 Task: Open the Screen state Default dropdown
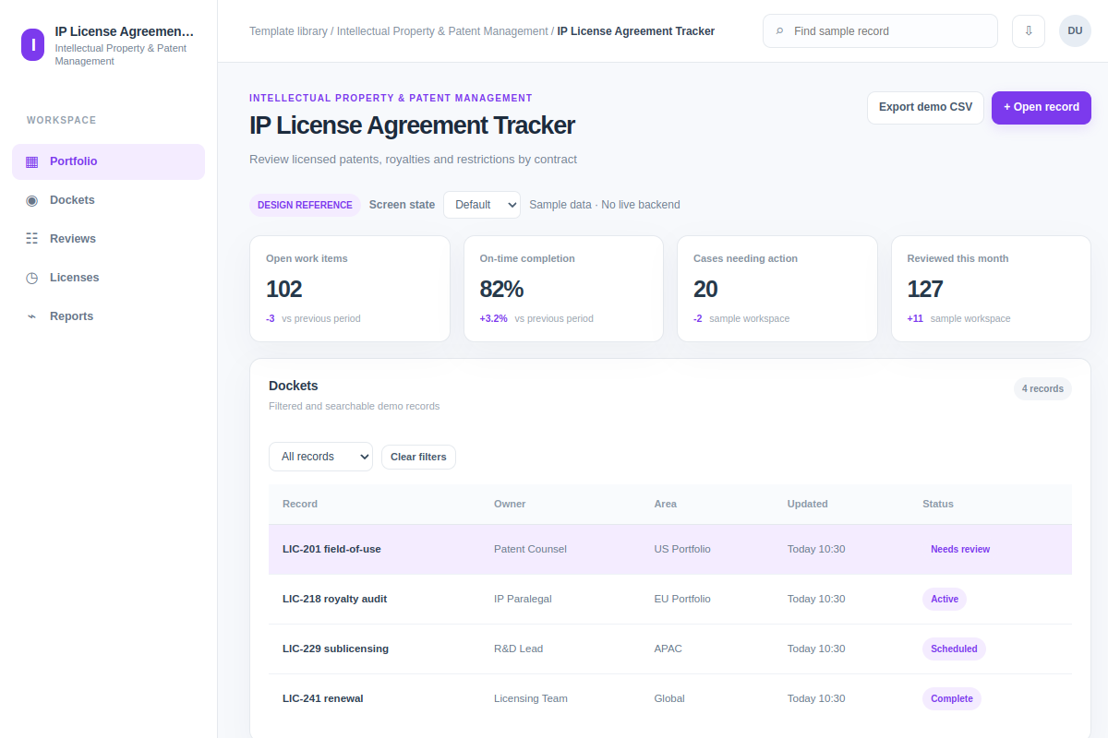click(x=482, y=205)
